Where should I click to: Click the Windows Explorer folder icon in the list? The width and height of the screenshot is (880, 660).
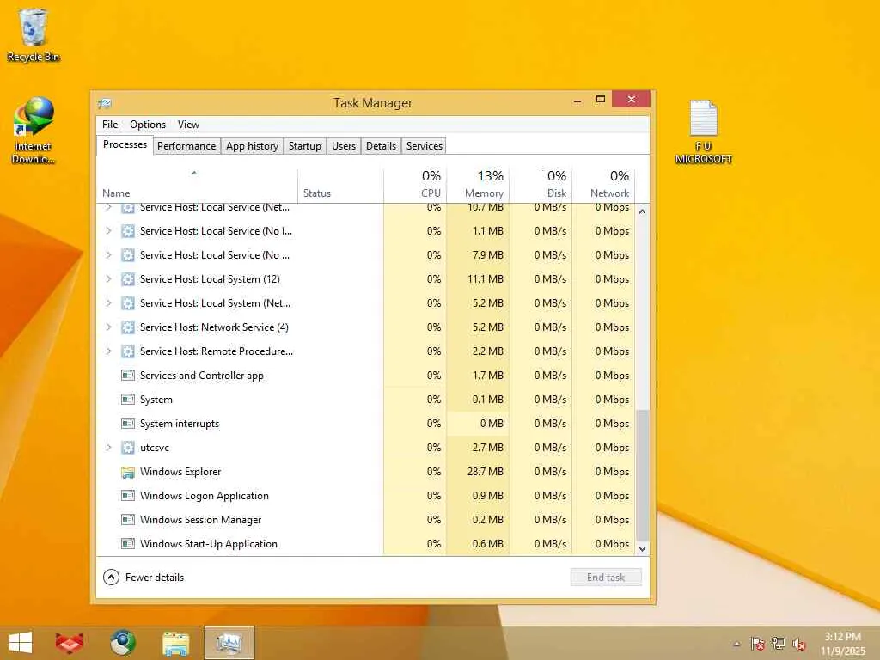pyautogui.click(x=128, y=472)
